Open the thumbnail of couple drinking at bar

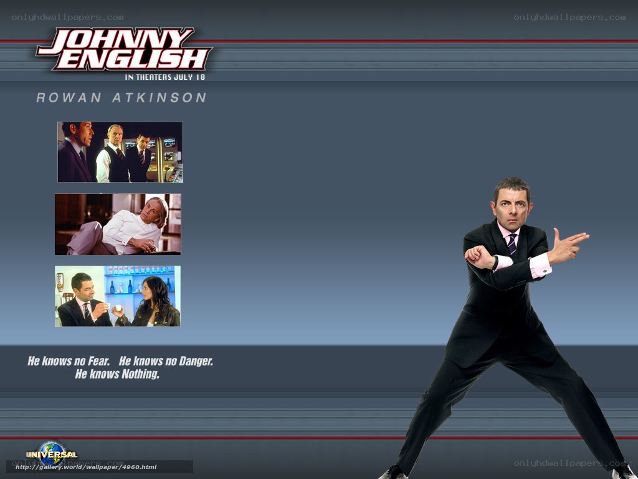118,296
